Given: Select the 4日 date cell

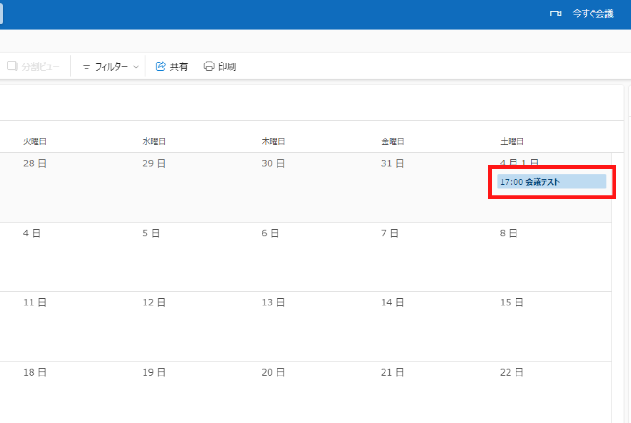Looking at the screenshot, I should pyautogui.click(x=32, y=233).
